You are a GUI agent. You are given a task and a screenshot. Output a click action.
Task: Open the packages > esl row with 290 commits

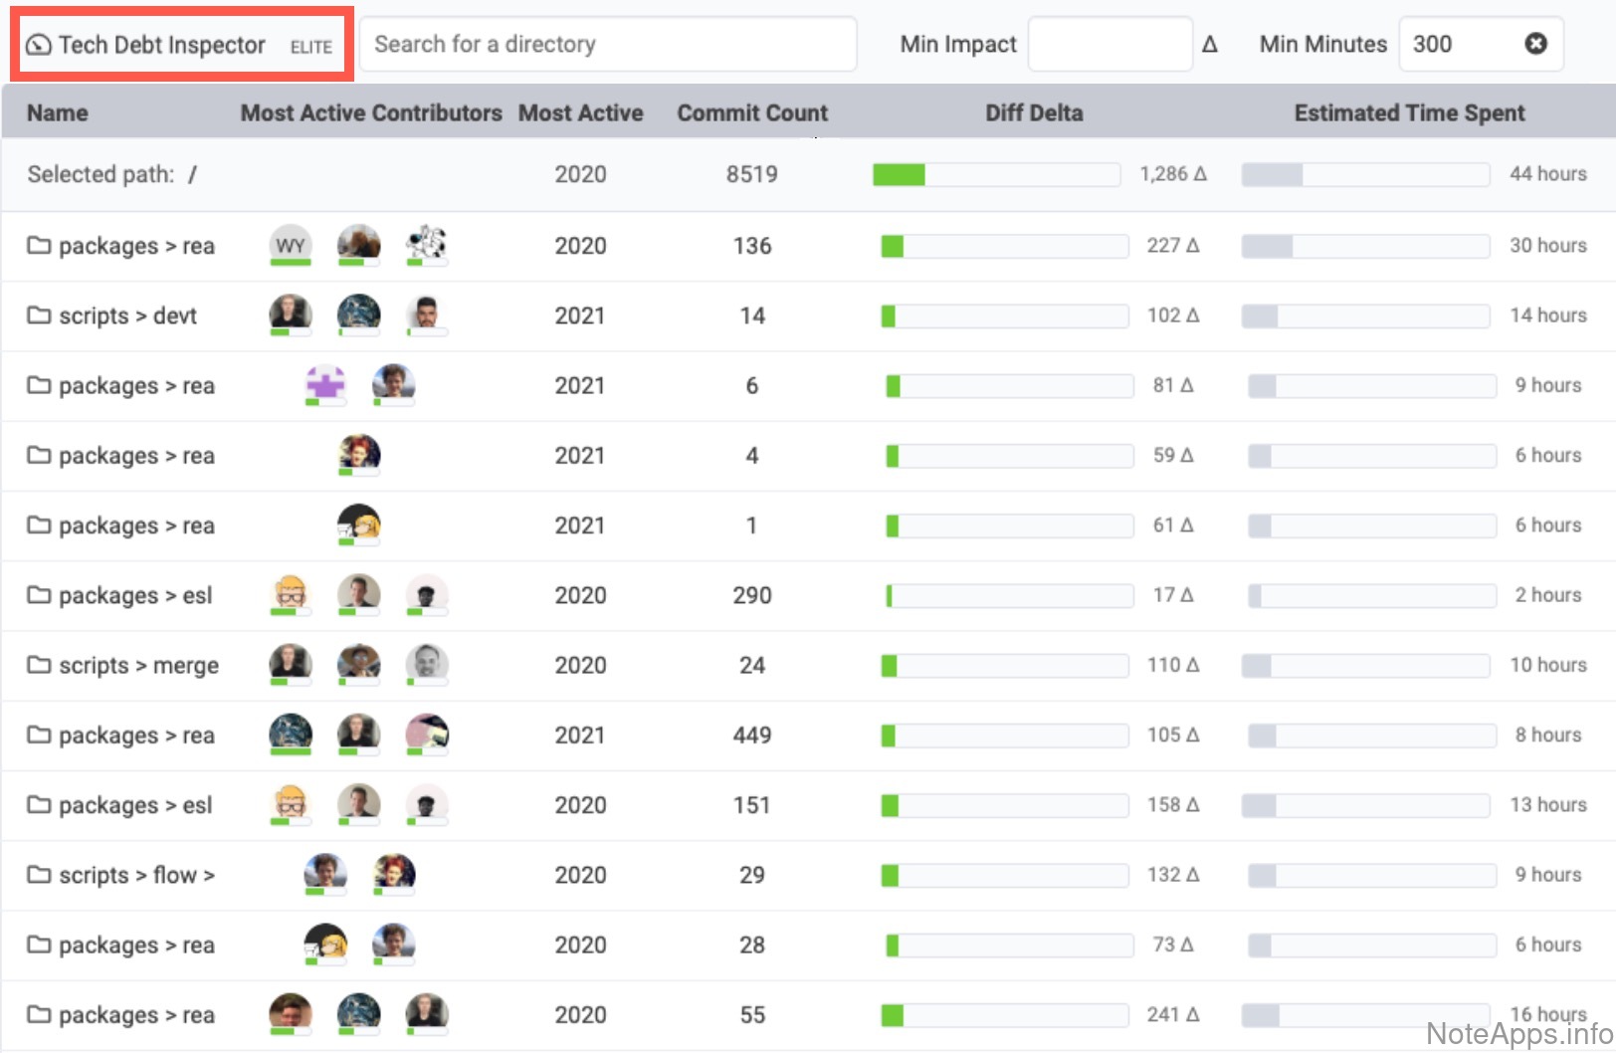click(x=134, y=596)
